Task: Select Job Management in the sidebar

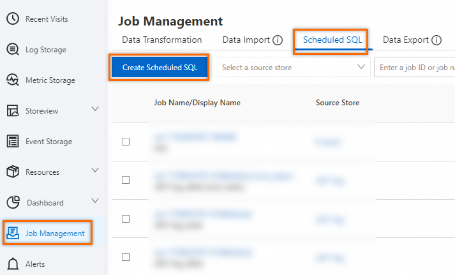Action: [55, 234]
